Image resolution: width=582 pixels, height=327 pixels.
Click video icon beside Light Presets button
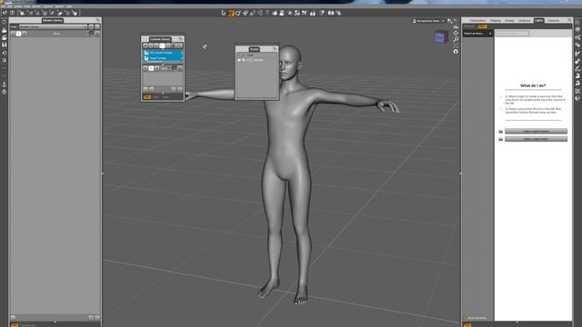click(501, 132)
